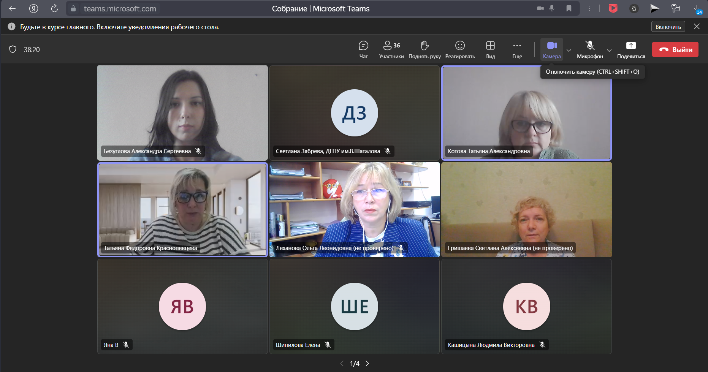This screenshot has height=372, width=708.
Task: Share your screen content
Action: pyautogui.click(x=631, y=49)
